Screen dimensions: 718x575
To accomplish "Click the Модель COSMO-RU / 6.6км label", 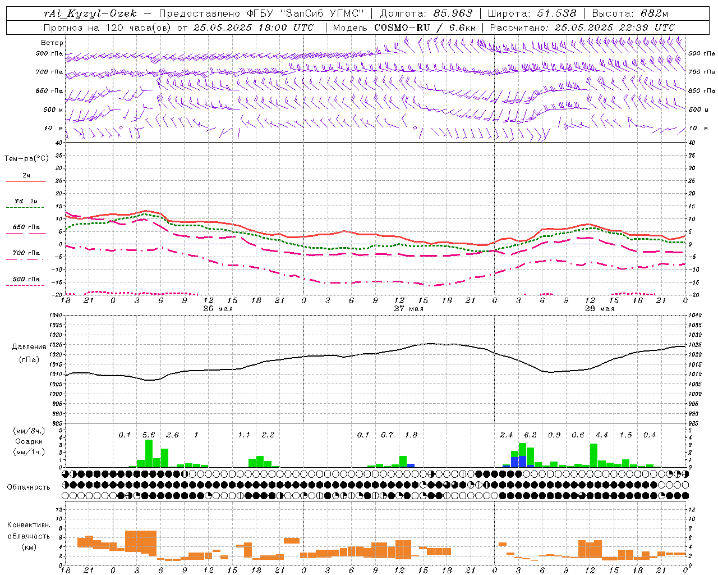I will 404,28.
